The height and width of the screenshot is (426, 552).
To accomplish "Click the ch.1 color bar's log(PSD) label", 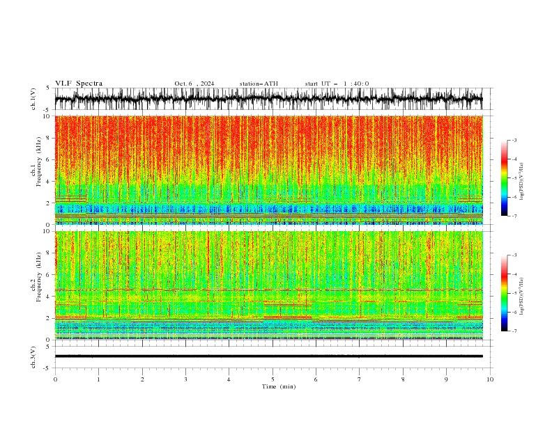I will (521, 182).
